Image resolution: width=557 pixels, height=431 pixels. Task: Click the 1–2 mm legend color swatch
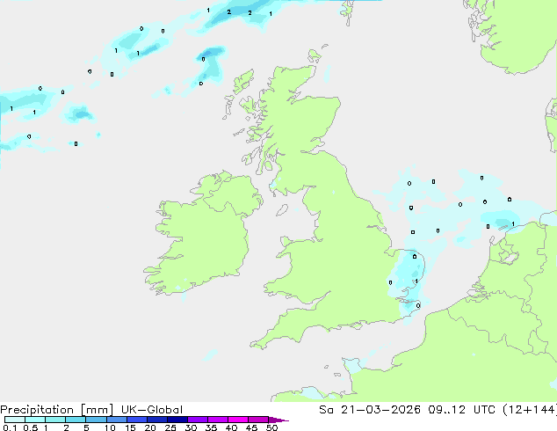(55, 420)
